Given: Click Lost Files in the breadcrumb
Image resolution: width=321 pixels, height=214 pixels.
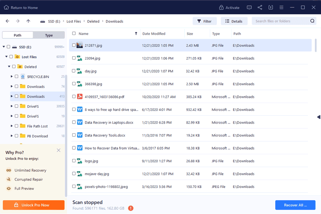Looking at the screenshot, I should (74, 21).
